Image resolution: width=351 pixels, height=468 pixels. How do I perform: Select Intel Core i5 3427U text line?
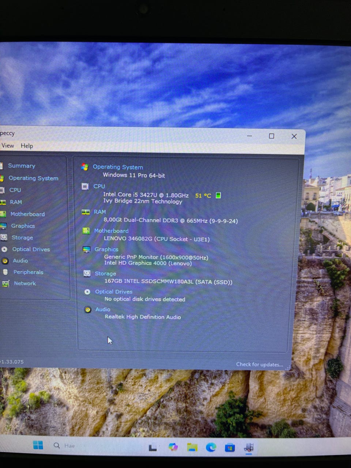[146, 195]
